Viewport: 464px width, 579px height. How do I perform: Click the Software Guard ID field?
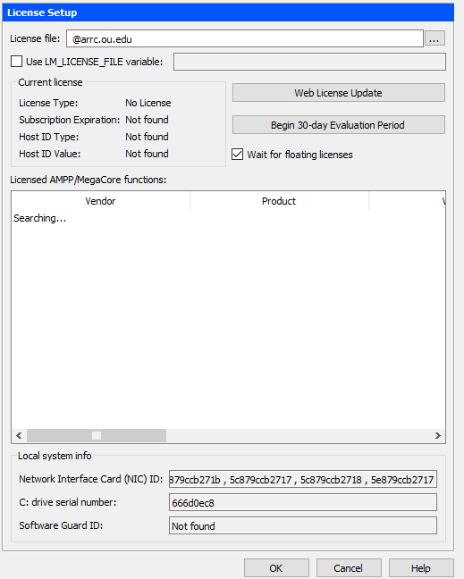[303, 525]
